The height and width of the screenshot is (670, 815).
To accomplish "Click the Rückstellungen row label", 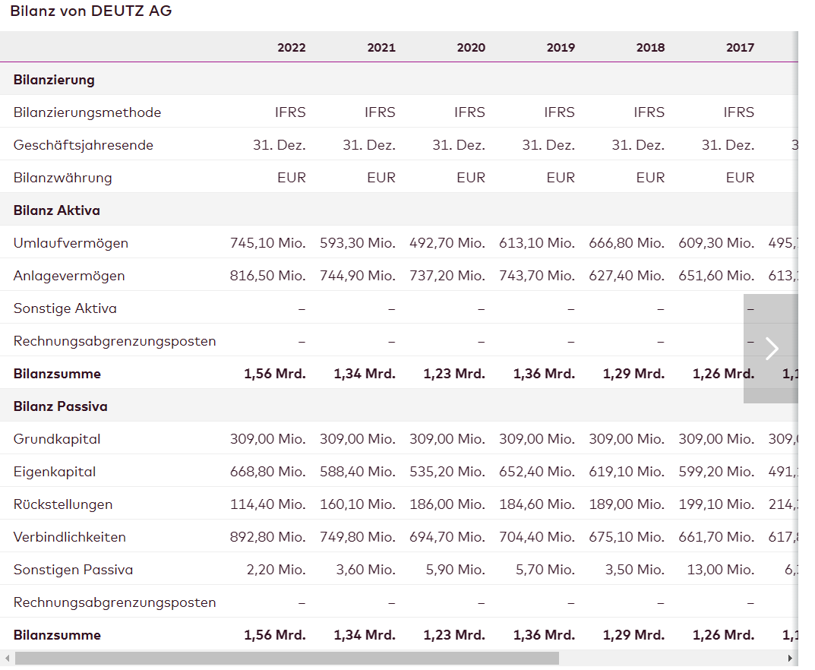I will click(x=63, y=504).
